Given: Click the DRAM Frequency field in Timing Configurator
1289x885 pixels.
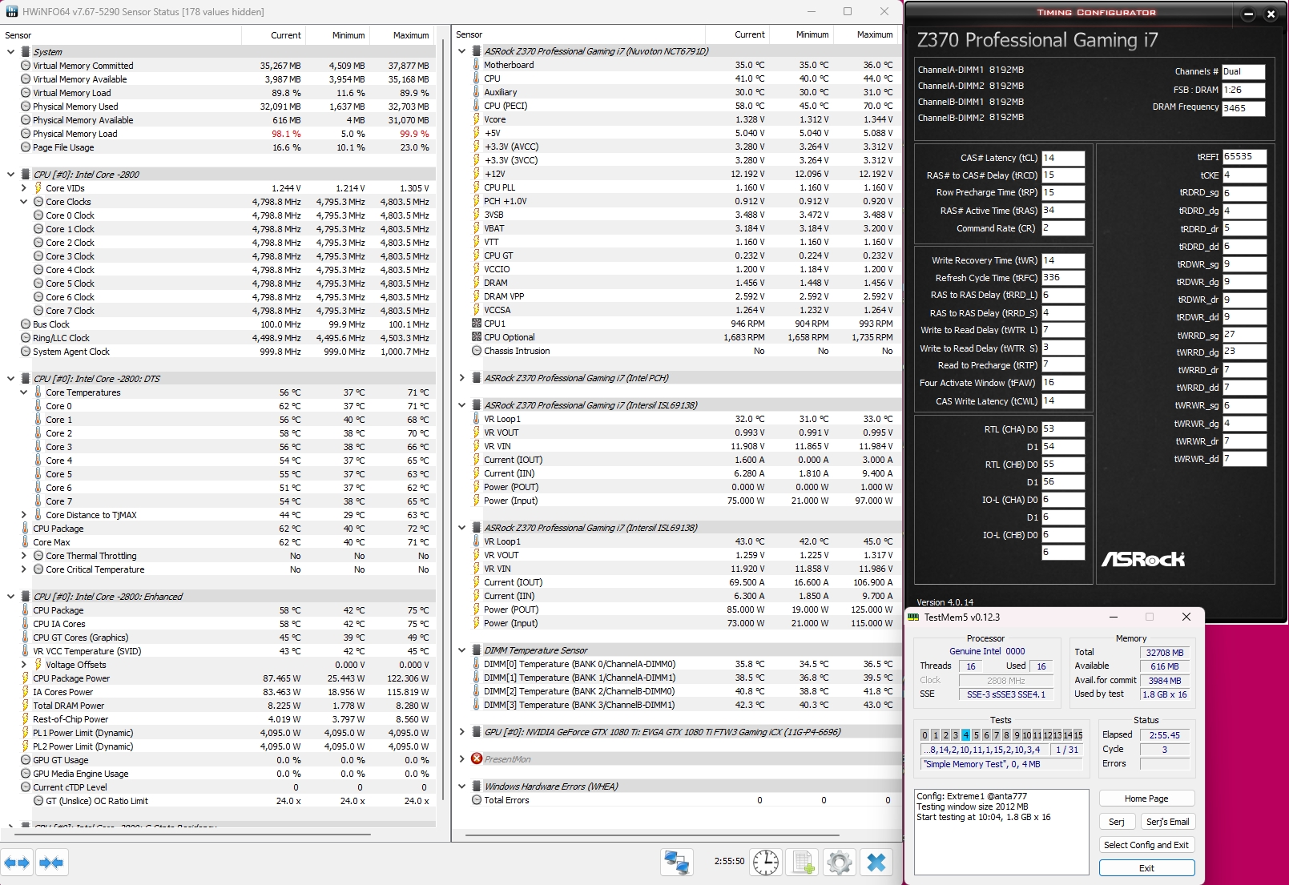Looking at the screenshot, I should (1243, 108).
